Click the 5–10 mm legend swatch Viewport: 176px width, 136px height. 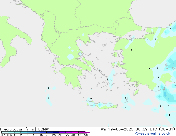point(30,132)
